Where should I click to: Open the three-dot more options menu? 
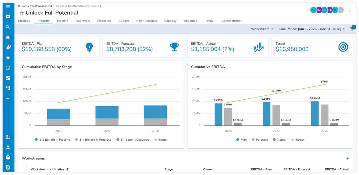coord(349,10)
